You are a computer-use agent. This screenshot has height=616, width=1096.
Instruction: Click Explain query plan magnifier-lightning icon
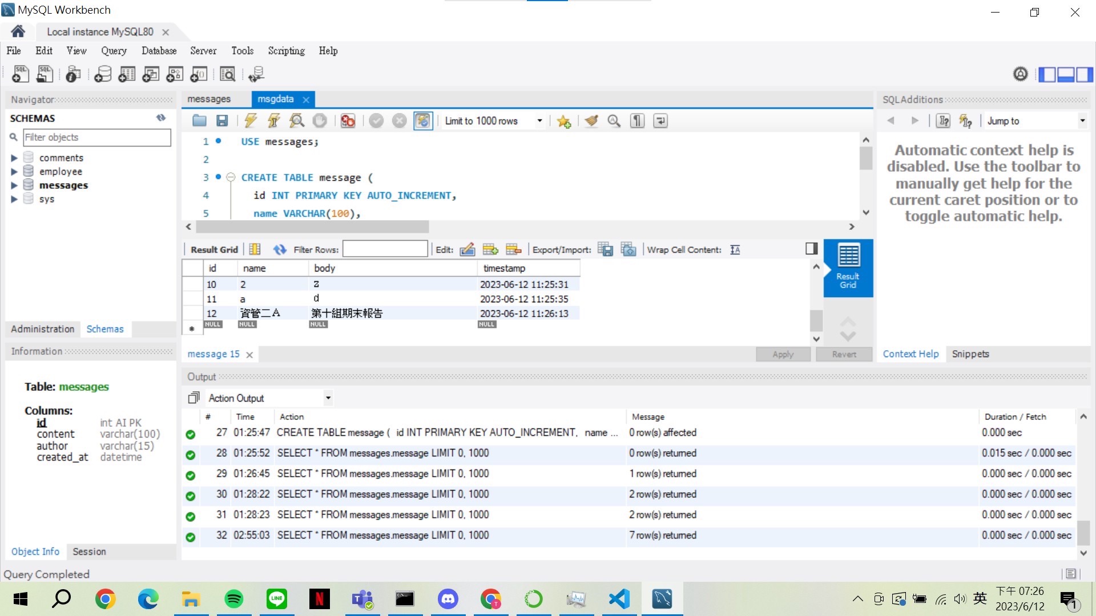(296, 120)
